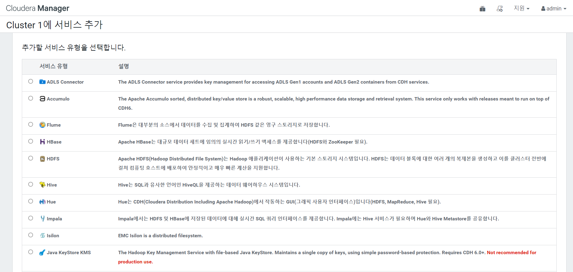Go to Cloudera Manager home via logo
The width and height of the screenshot is (573, 272).
pyautogui.click(x=38, y=8)
